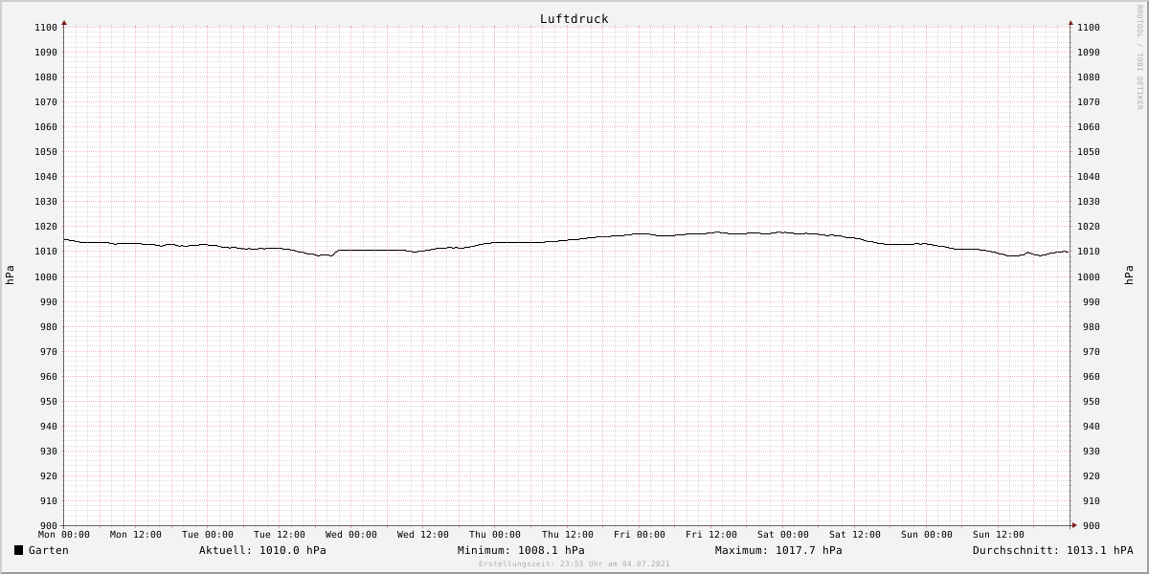The height and width of the screenshot is (574, 1149).
Task: Click the 1020 label on the left axis
Action: (46, 227)
